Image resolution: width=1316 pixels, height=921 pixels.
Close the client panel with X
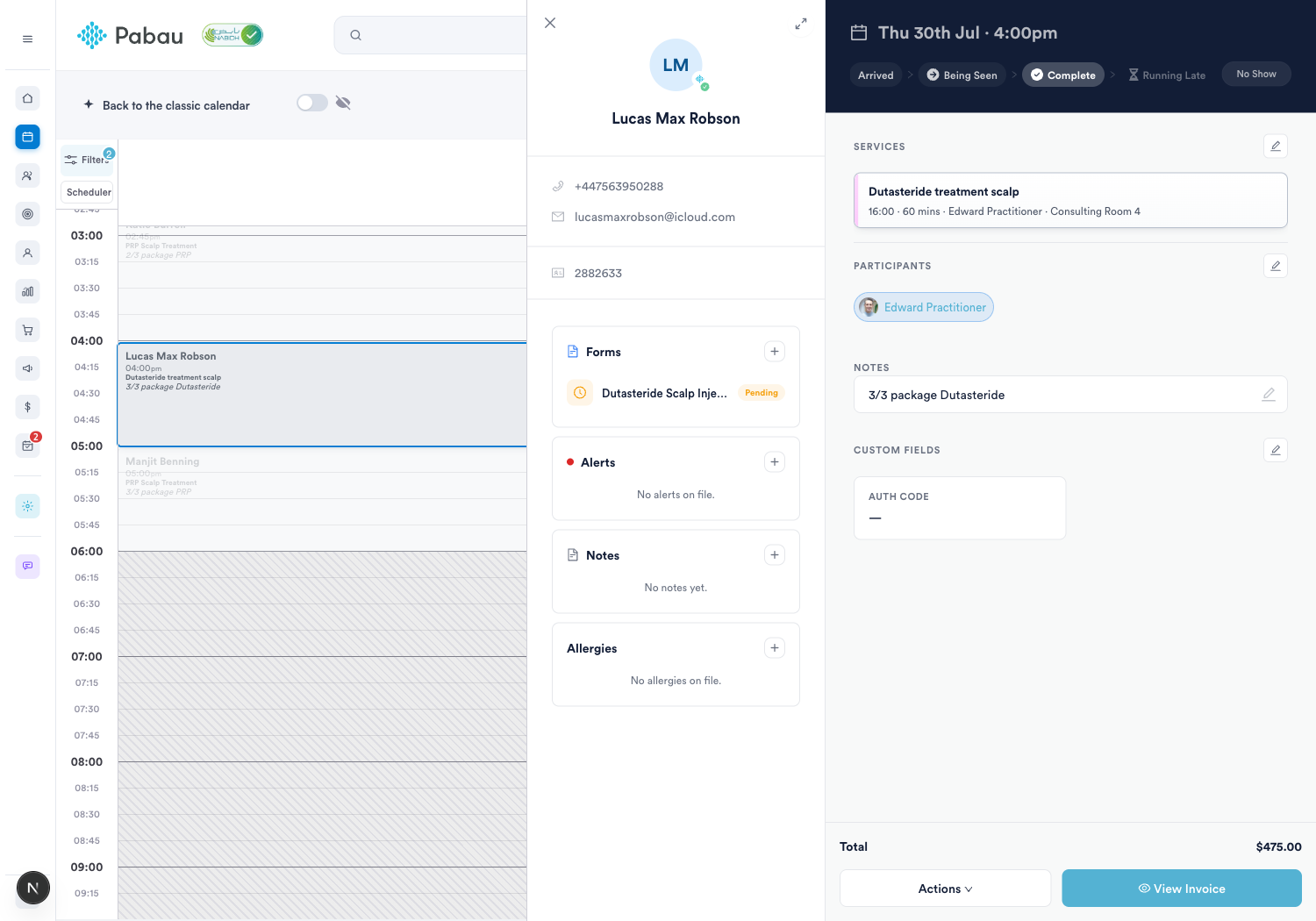[550, 23]
